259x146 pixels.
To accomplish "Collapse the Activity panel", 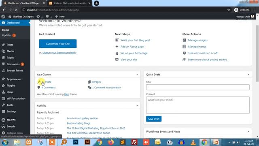I will coord(137,105).
